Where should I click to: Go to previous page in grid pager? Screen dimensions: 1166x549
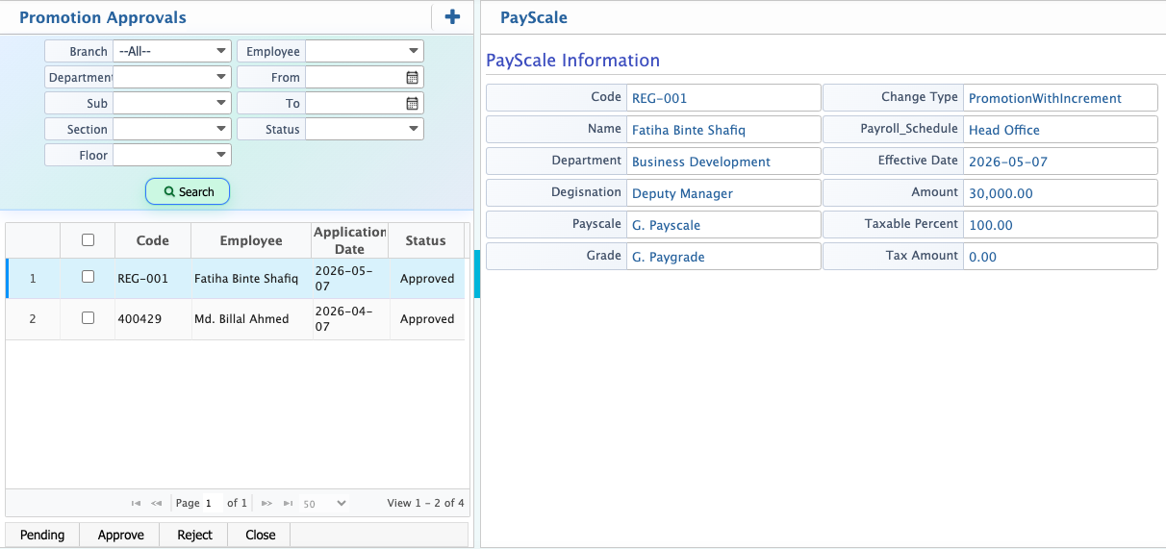coord(156,503)
